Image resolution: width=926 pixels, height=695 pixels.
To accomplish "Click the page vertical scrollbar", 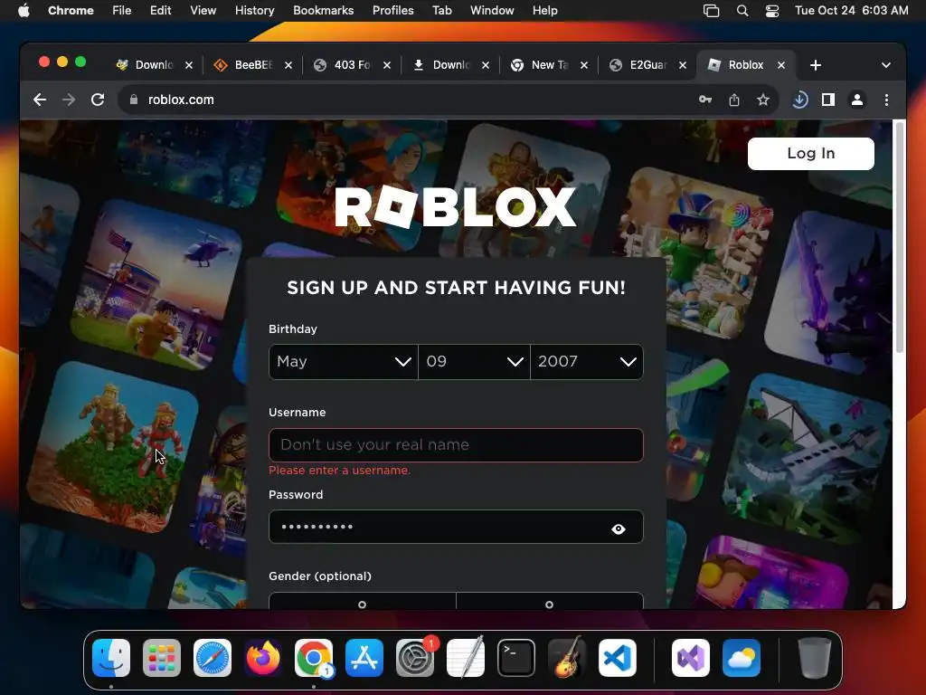I will [x=900, y=236].
